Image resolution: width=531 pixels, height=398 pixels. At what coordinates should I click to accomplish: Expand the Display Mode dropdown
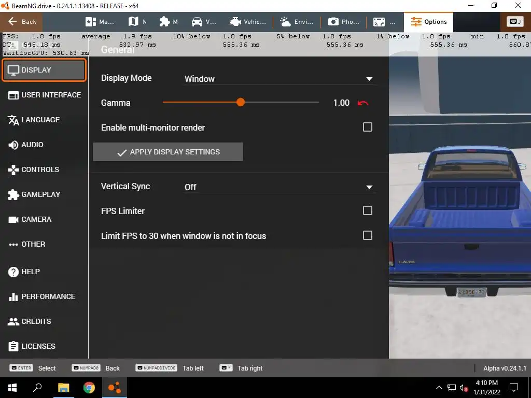[280, 79]
